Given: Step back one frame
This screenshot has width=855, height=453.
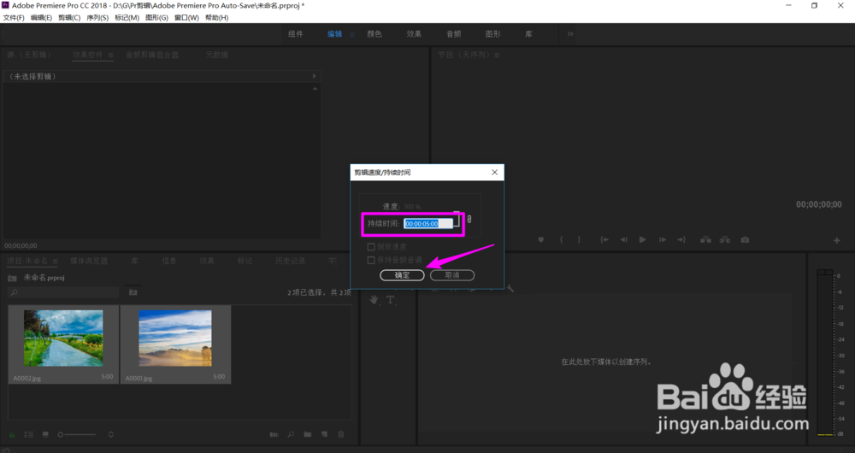Looking at the screenshot, I should click(624, 240).
